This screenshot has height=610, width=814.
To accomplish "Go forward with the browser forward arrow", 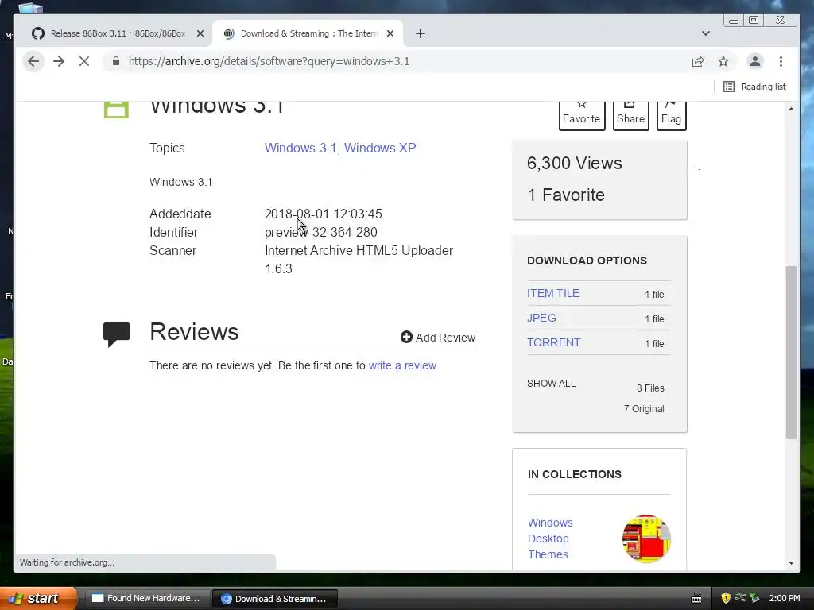I will [x=59, y=61].
